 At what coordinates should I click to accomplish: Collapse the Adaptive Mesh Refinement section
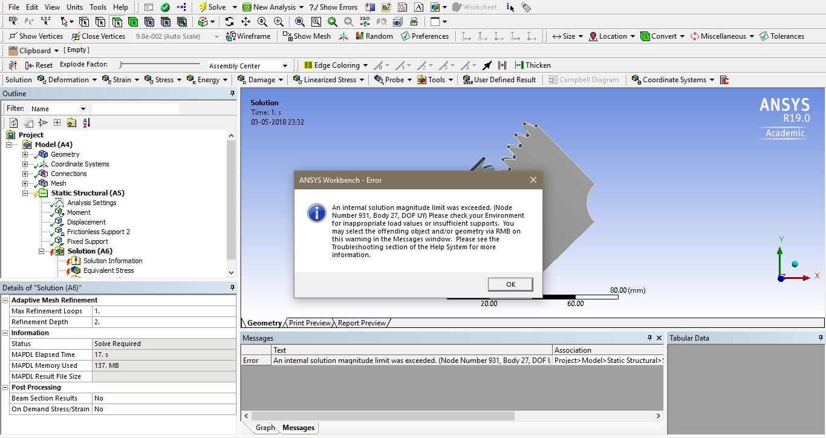[x=5, y=300]
